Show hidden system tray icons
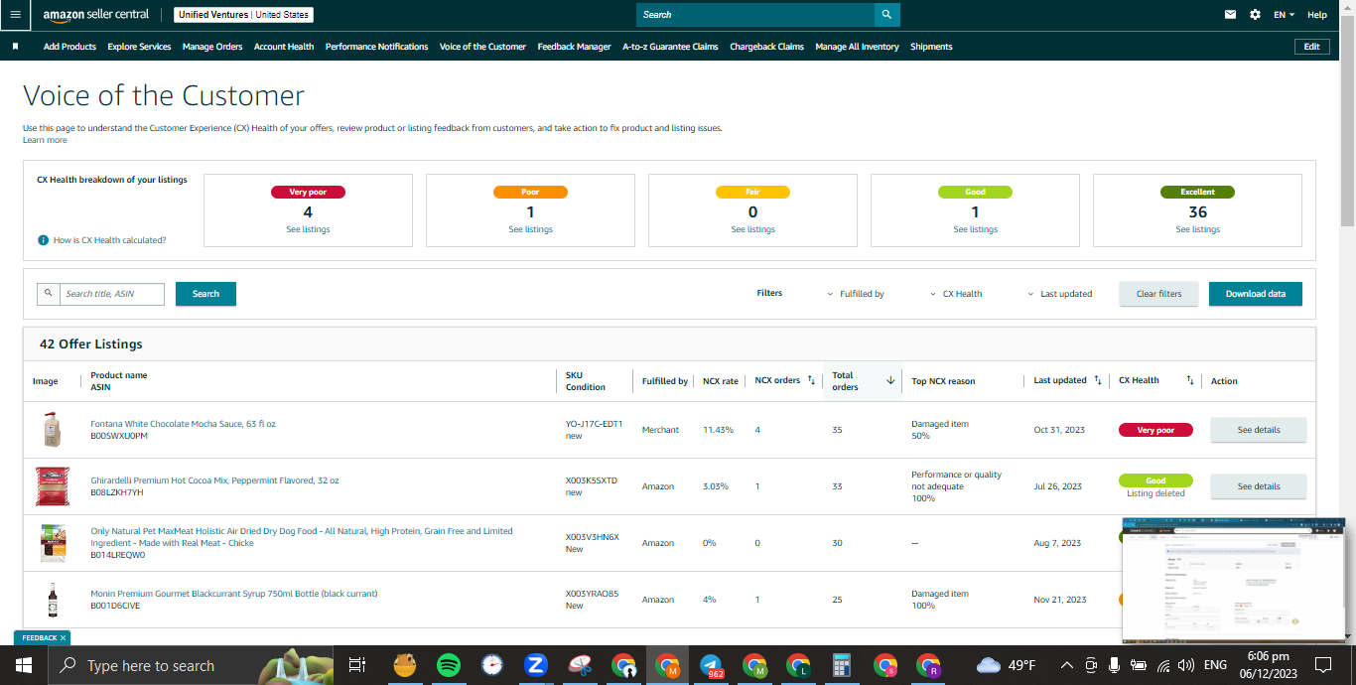This screenshot has width=1356, height=685. (1067, 665)
